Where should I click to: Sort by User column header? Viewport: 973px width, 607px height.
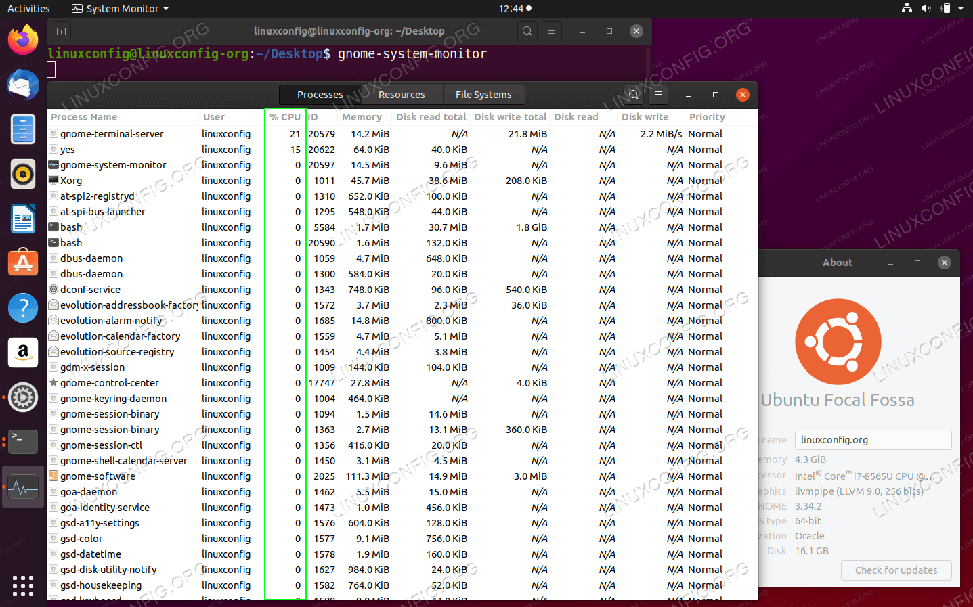click(x=232, y=117)
